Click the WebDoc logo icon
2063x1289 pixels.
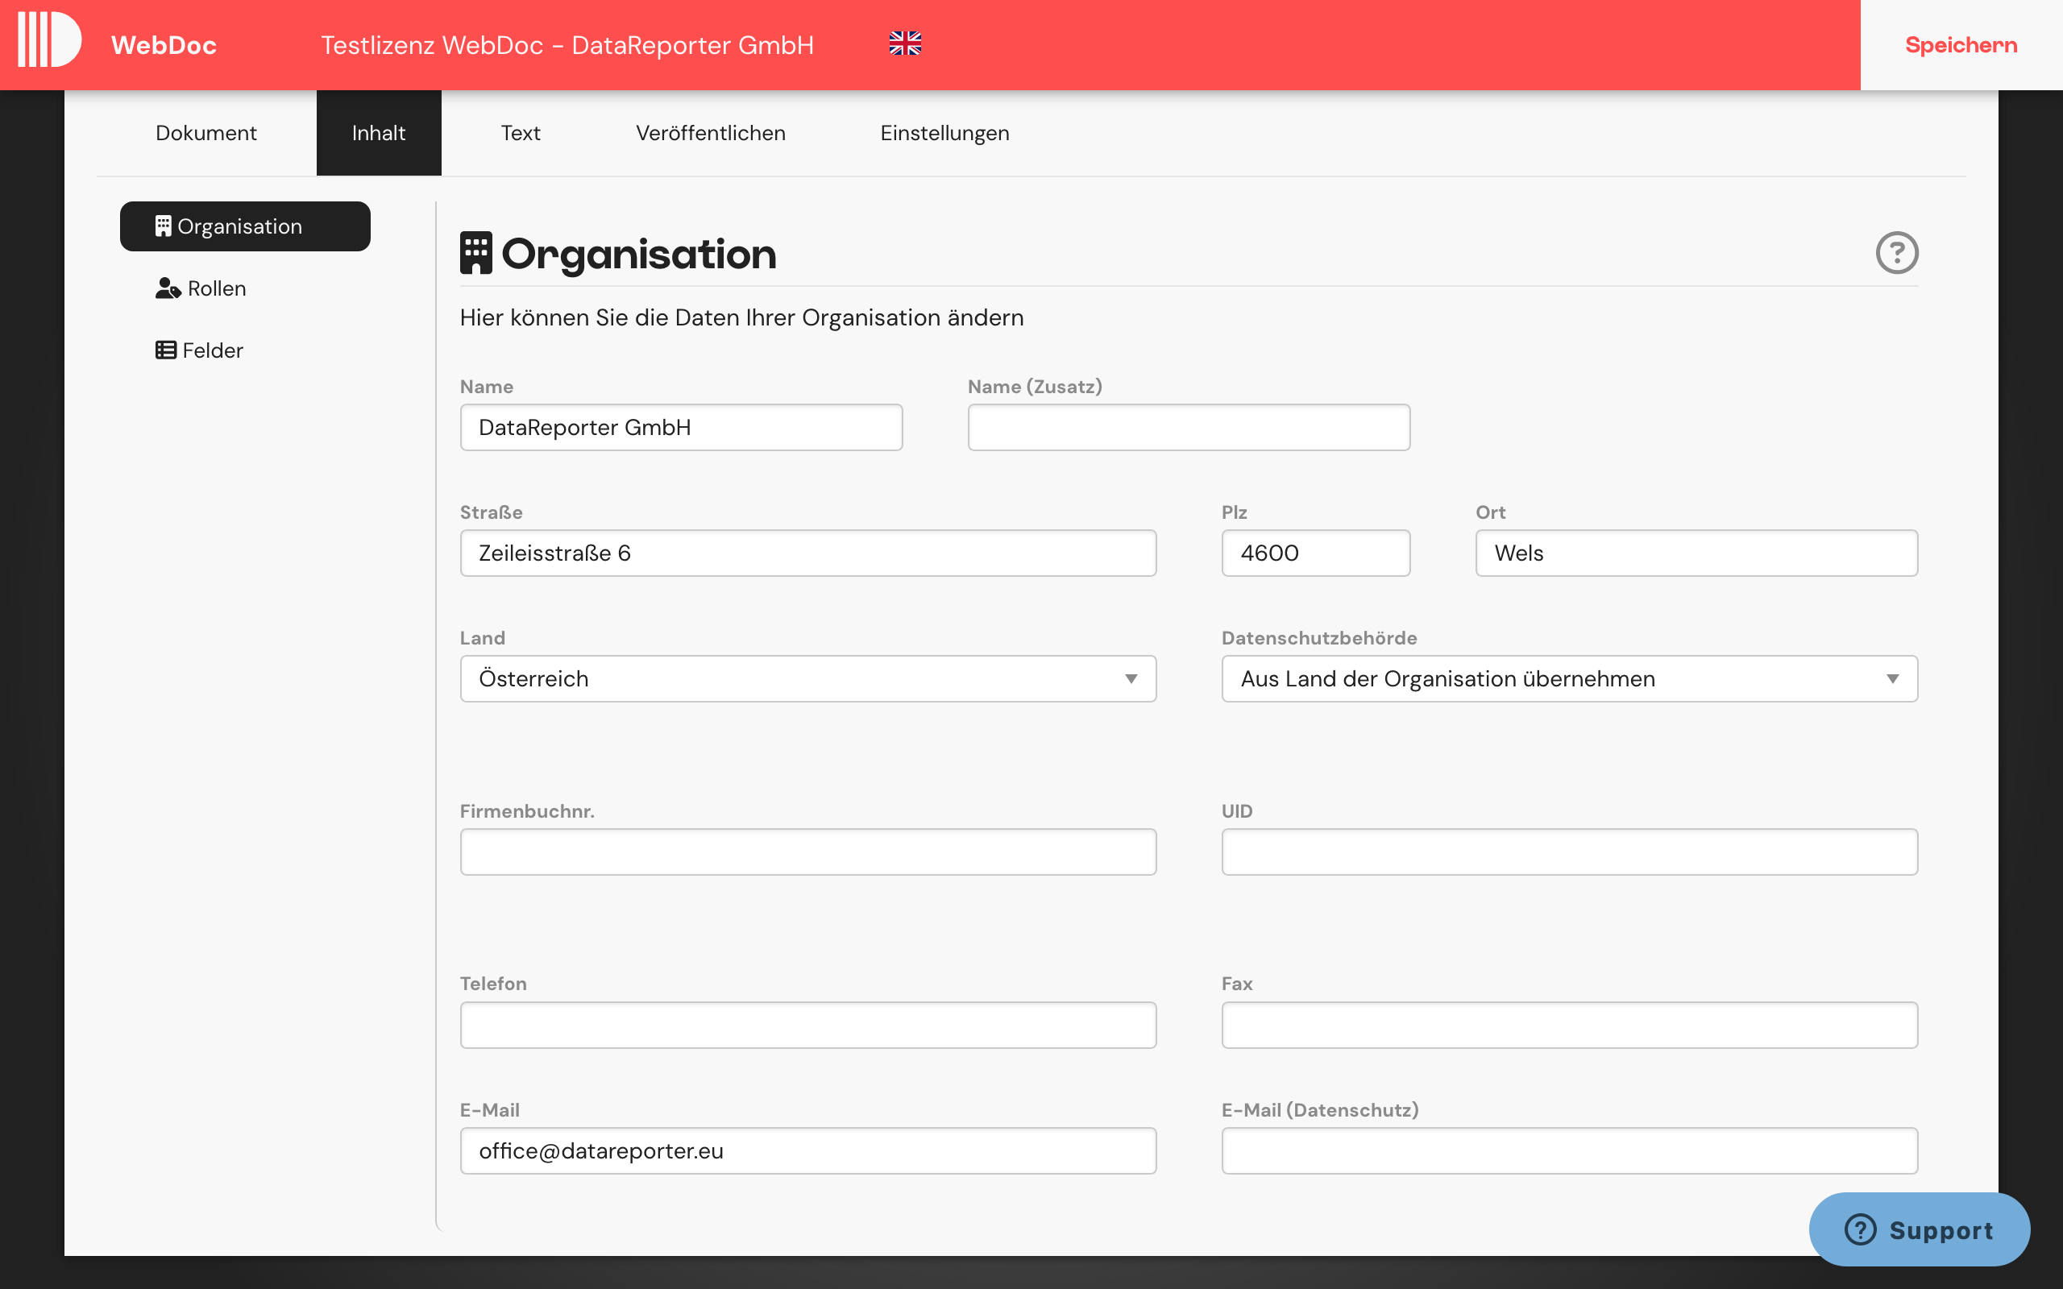coord(48,39)
